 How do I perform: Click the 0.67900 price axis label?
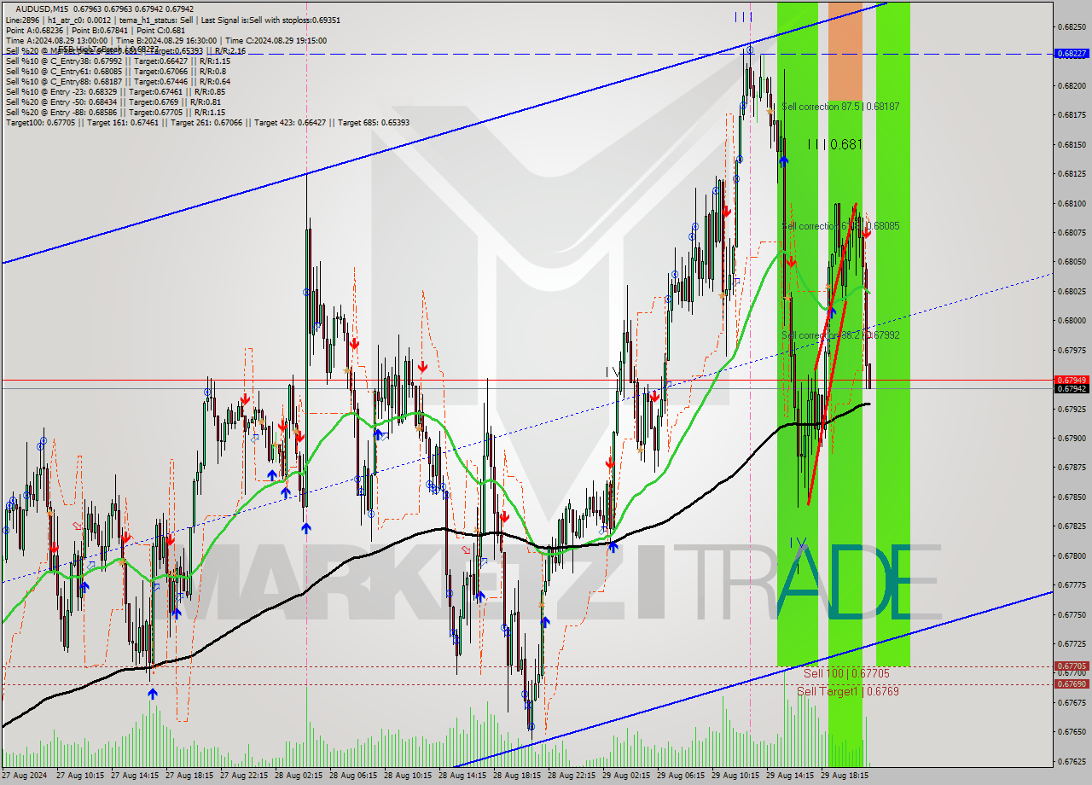pyautogui.click(x=1072, y=439)
